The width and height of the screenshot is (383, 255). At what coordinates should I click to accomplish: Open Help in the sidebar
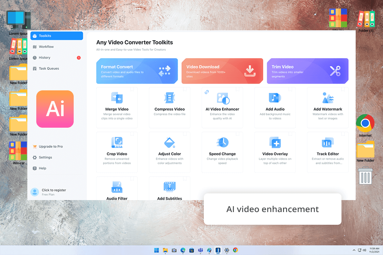[40, 168]
